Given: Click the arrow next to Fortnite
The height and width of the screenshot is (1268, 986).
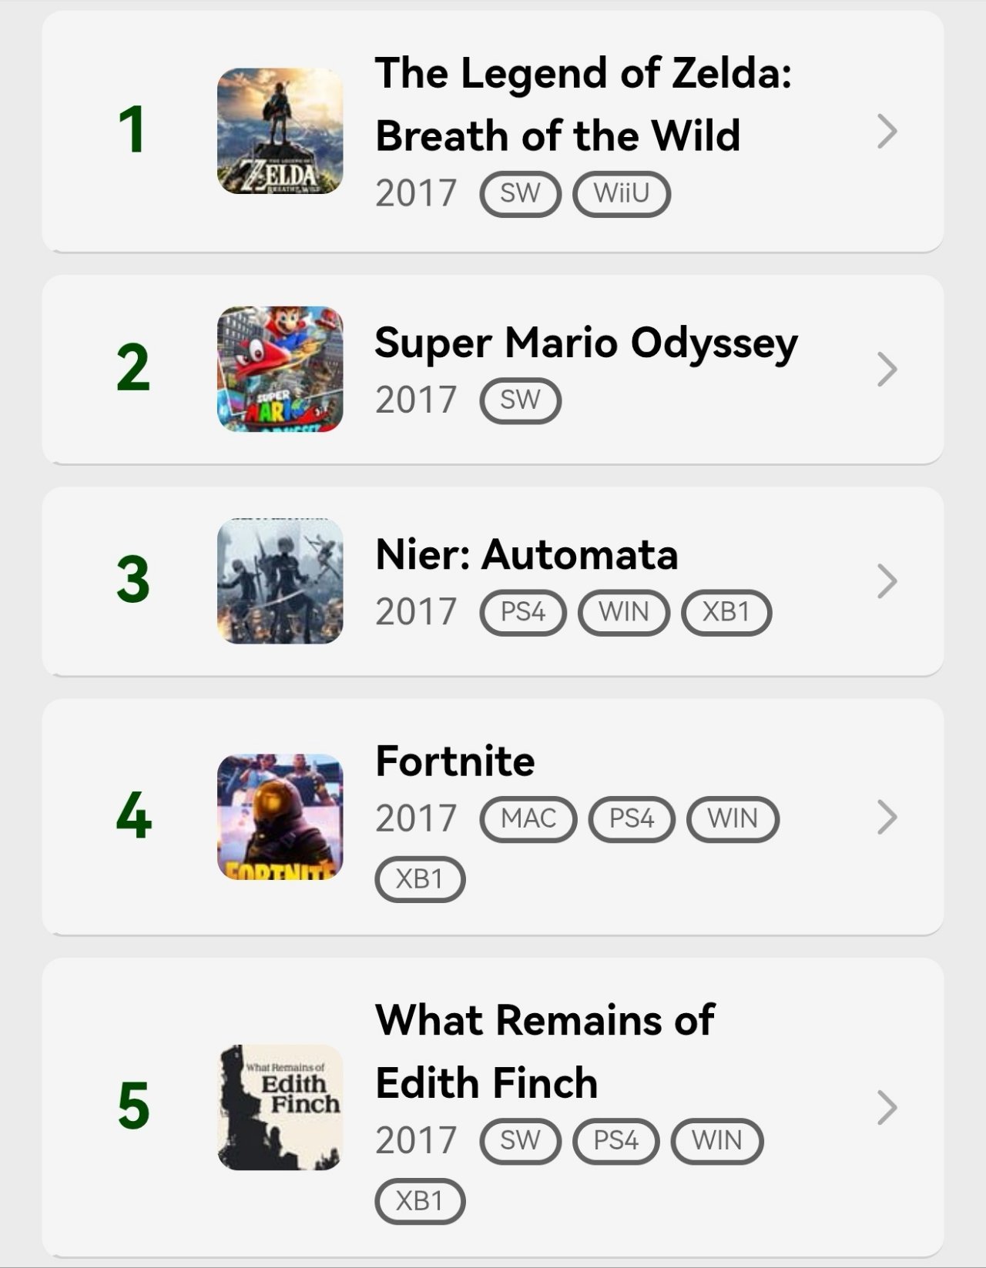Looking at the screenshot, I should [x=887, y=818].
